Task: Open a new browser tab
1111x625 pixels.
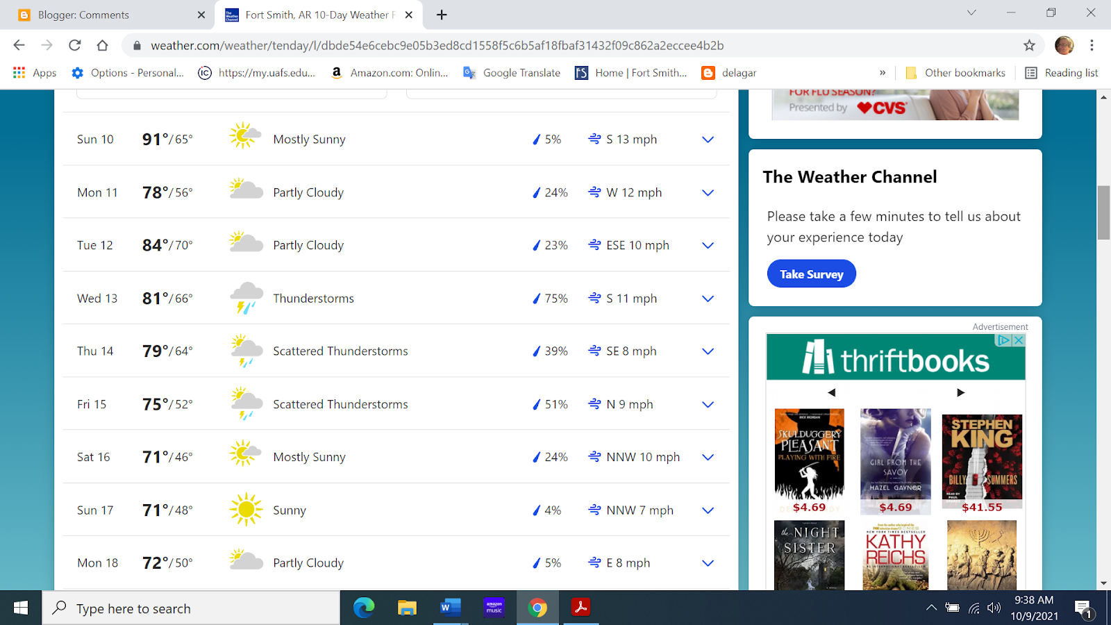Action: point(442,15)
